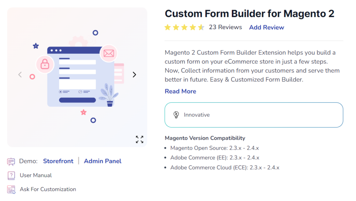View the 23 Reviews
The image size is (356, 201).
tap(225, 27)
